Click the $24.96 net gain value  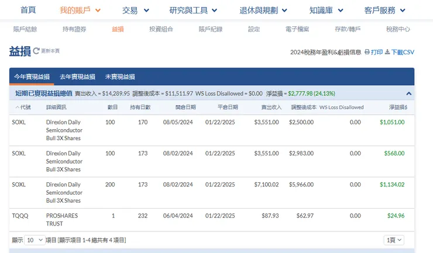396,216
